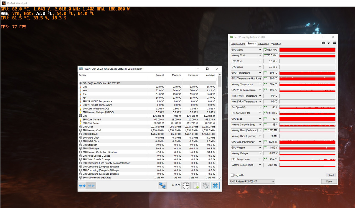The image size is (355, 208).
Task: Open GPU Load sensor dropdown
Action: 260,119
